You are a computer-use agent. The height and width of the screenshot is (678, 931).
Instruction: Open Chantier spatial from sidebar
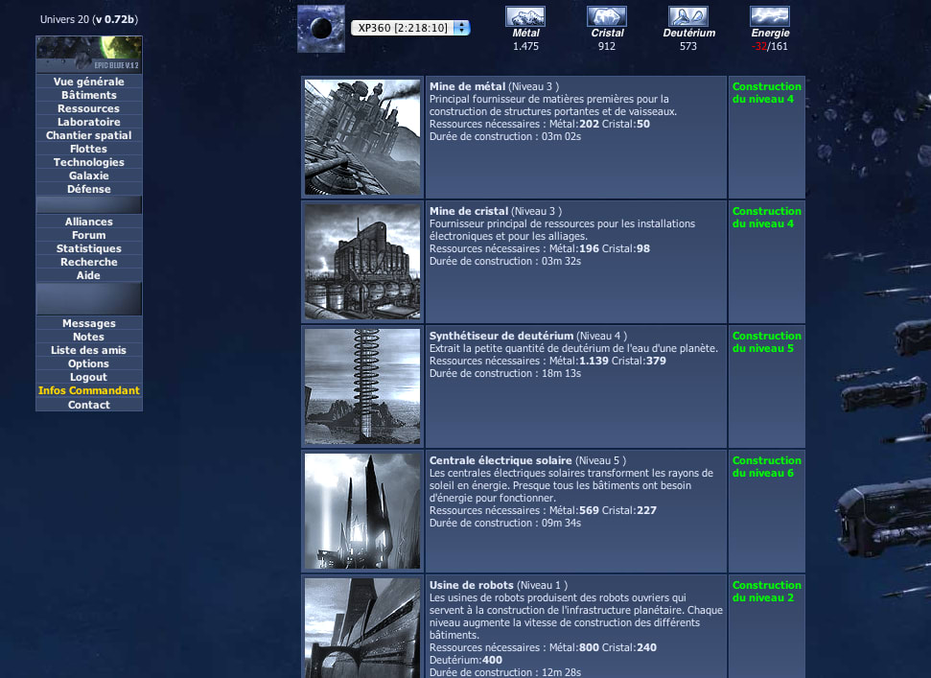click(x=89, y=135)
